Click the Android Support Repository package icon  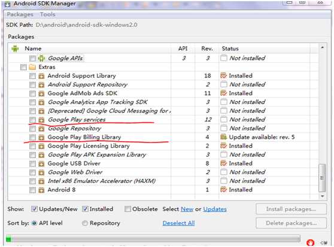tap(41, 85)
